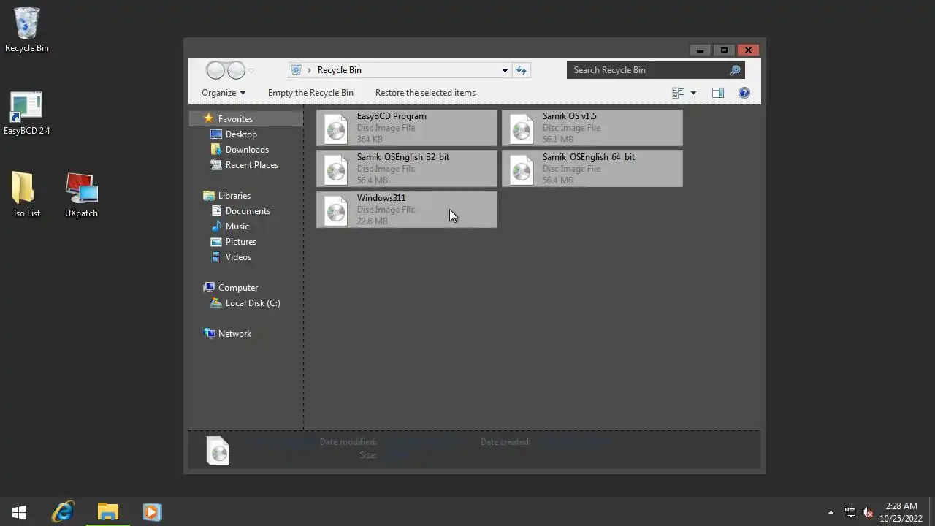Refresh the Recycle Bin view
935x526 pixels.
click(522, 71)
